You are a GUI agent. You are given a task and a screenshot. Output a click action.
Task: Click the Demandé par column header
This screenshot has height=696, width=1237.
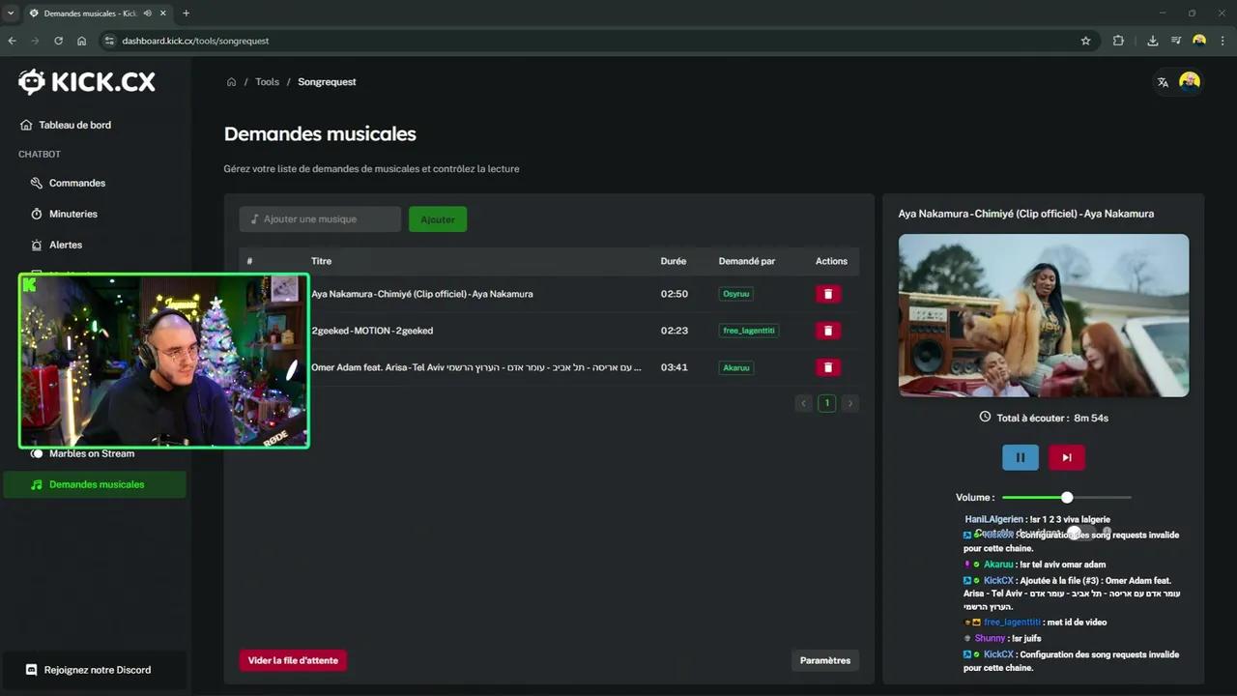point(747,261)
